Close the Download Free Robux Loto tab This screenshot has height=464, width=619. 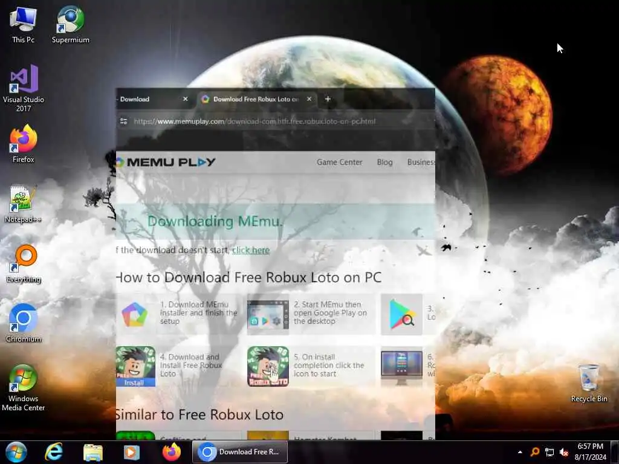click(309, 99)
